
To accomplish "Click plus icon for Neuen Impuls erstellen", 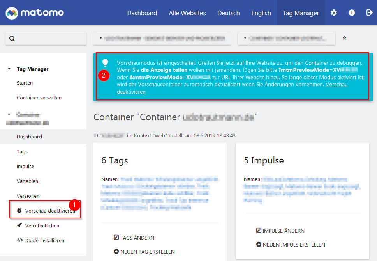I will 259,244.
